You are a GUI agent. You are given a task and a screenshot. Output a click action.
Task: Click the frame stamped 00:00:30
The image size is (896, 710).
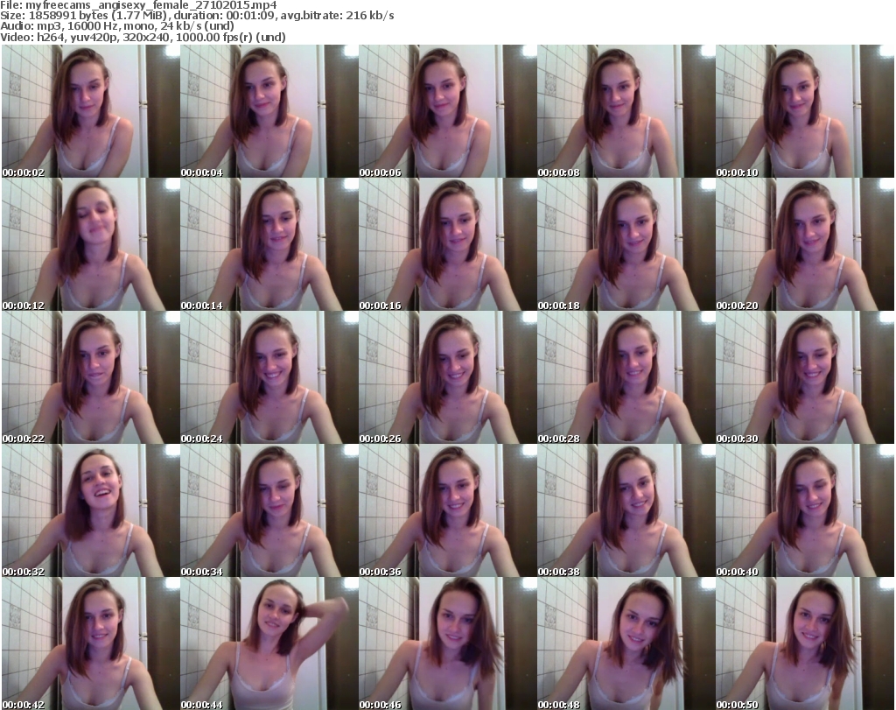tap(805, 377)
